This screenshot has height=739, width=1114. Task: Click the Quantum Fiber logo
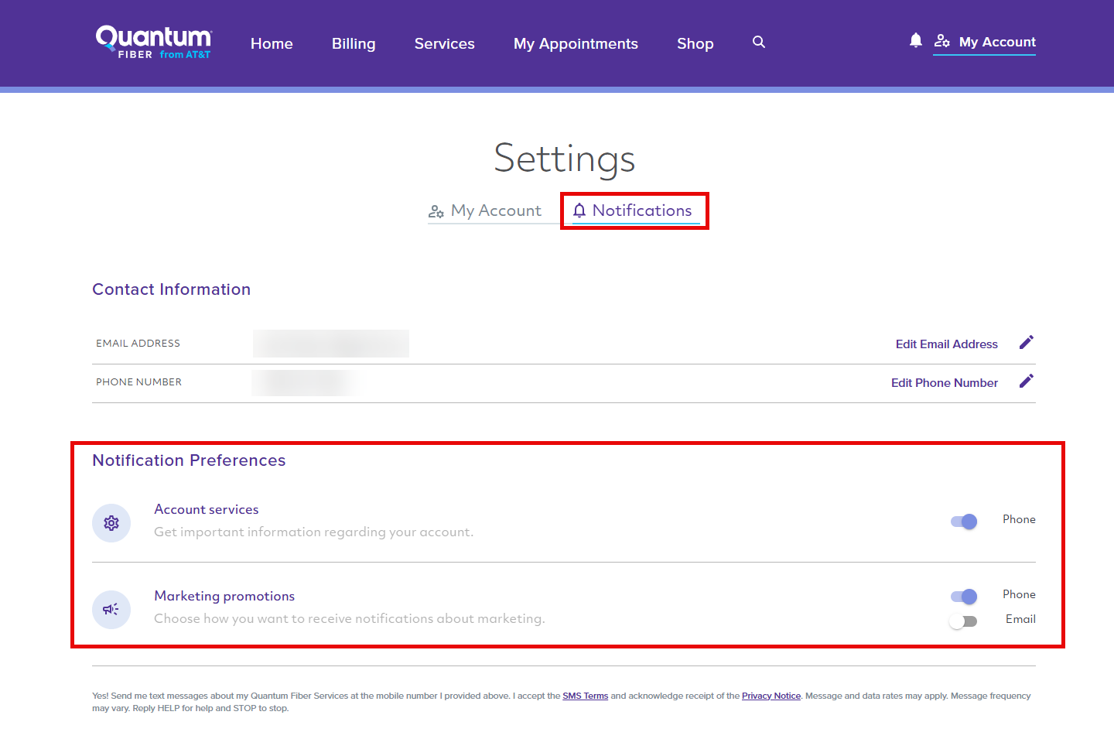click(153, 42)
